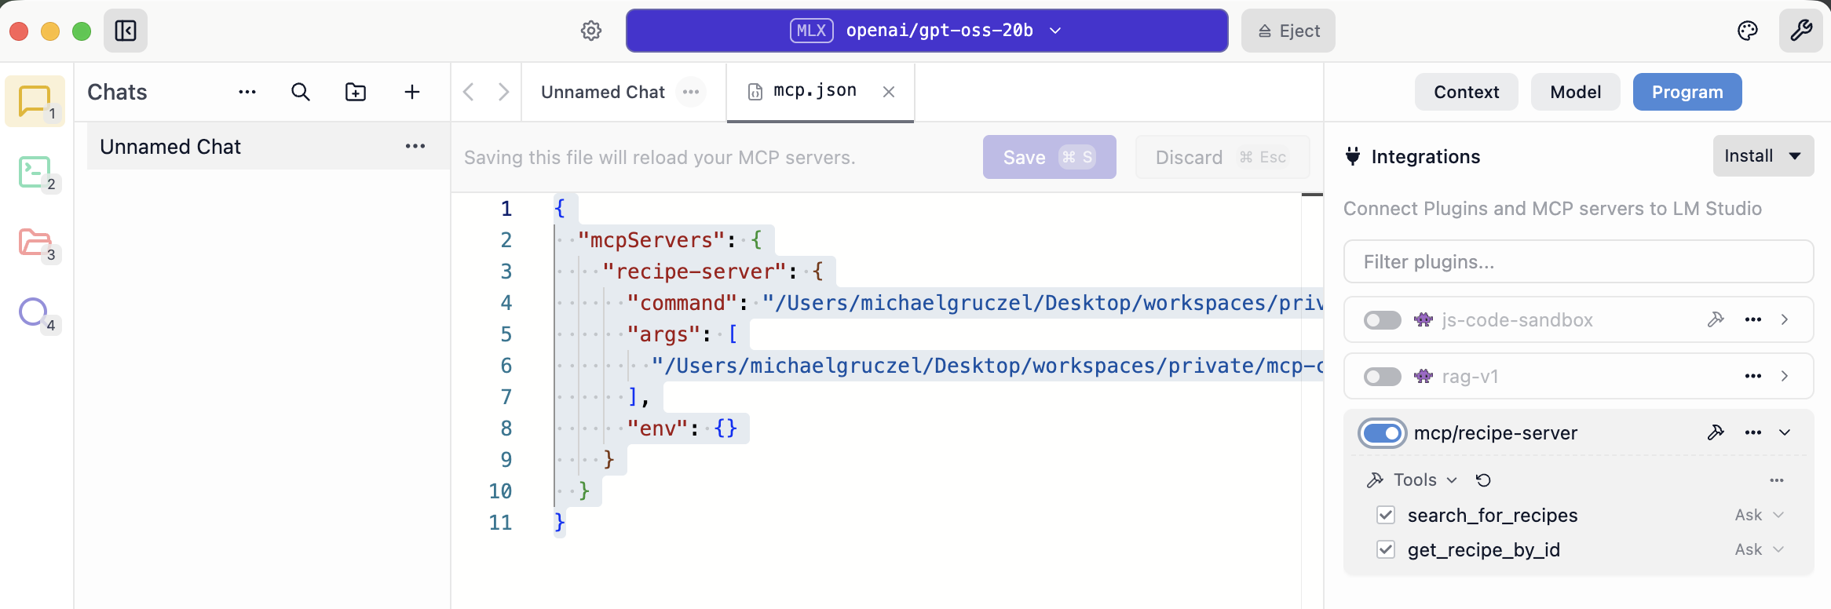Image resolution: width=1831 pixels, height=609 pixels.
Task: Search chats with magnifier icon
Action: [301, 92]
